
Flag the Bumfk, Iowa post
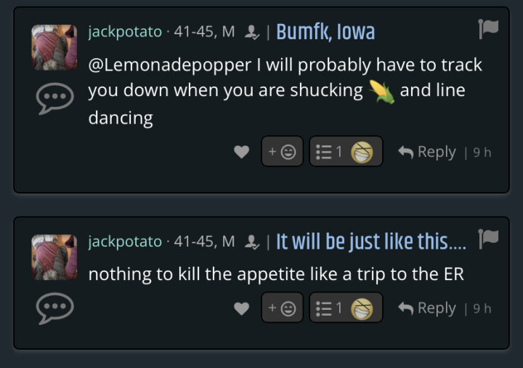pyautogui.click(x=488, y=28)
